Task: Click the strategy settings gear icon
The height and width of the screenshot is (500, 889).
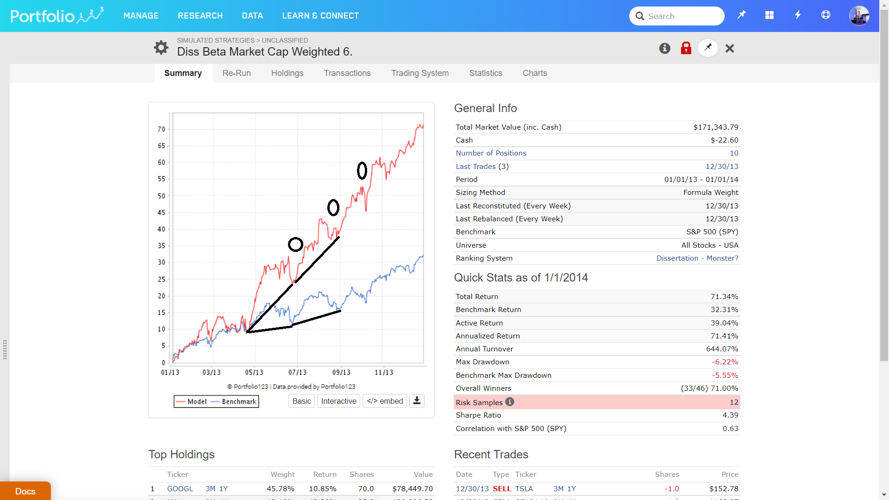Action: point(161,47)
